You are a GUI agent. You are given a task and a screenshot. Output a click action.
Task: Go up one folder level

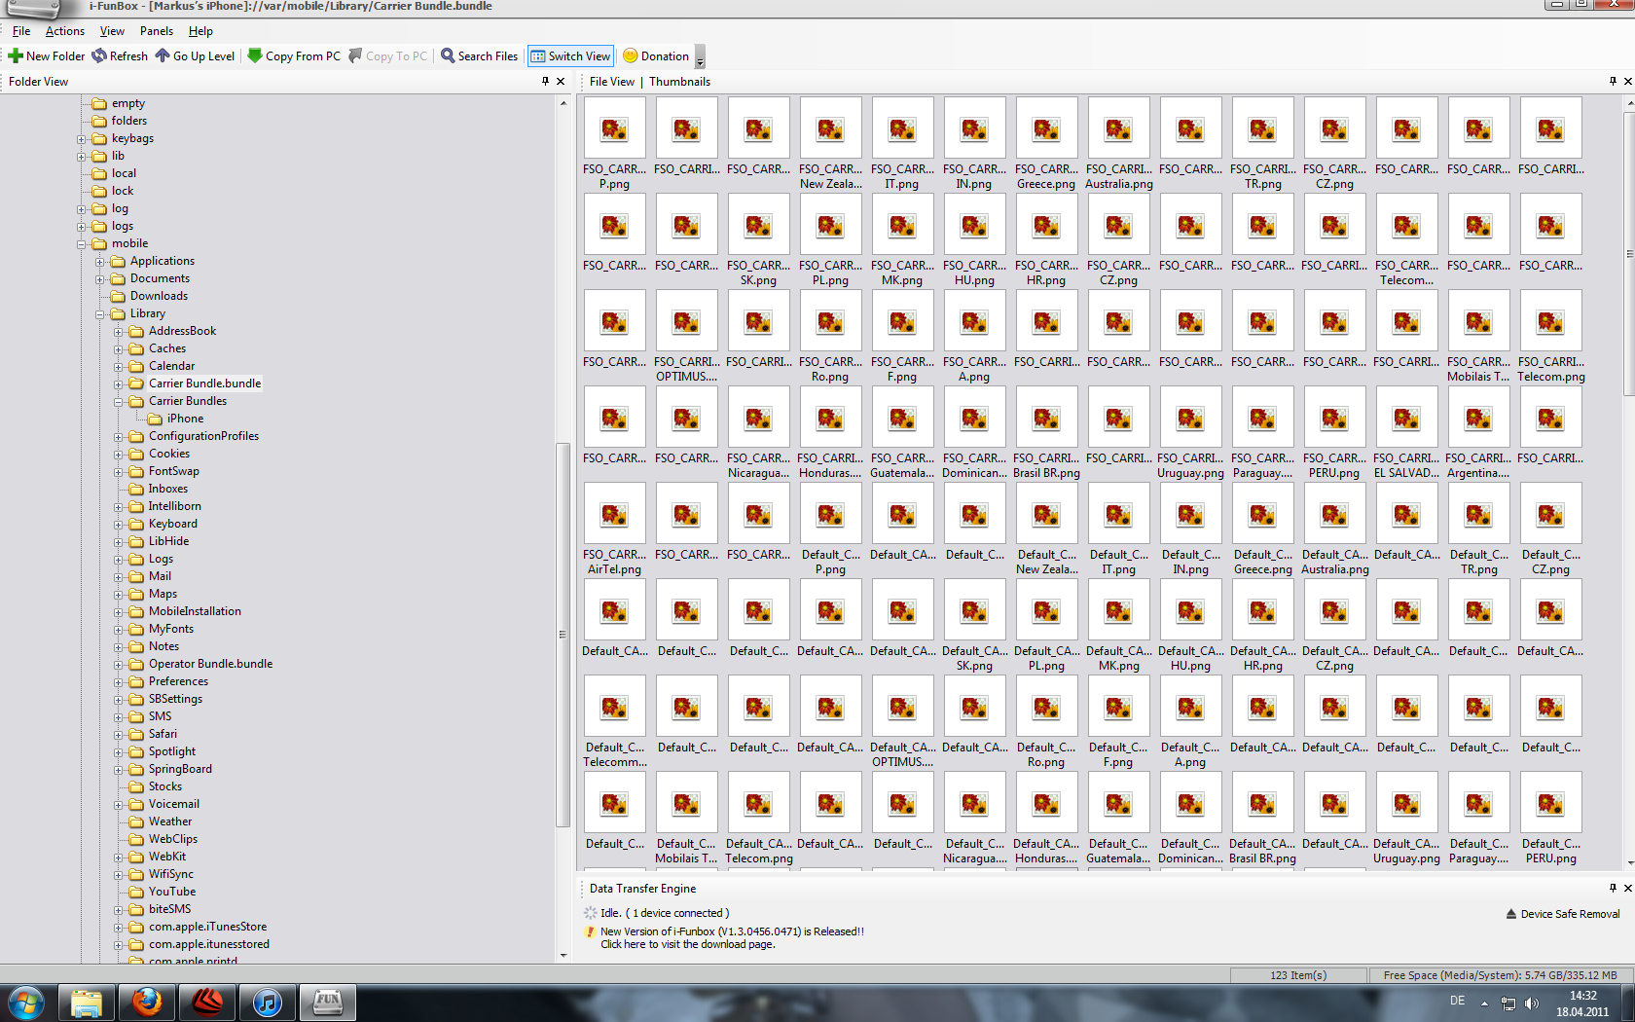point(195,55)
